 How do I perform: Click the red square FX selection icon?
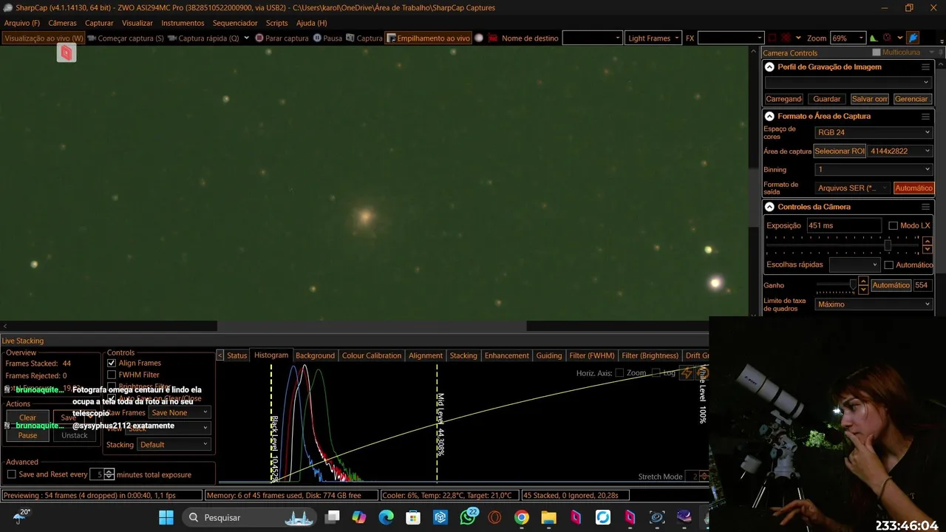click(x=772, y=38)
